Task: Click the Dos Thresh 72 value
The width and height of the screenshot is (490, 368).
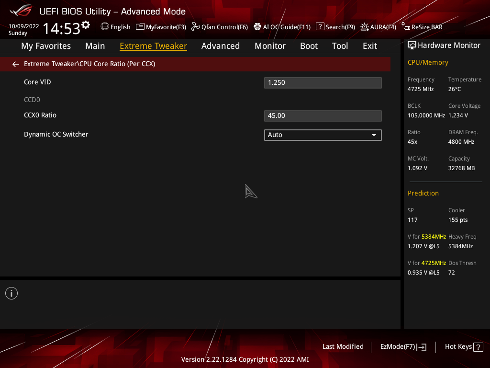Action: coord(451,273)
